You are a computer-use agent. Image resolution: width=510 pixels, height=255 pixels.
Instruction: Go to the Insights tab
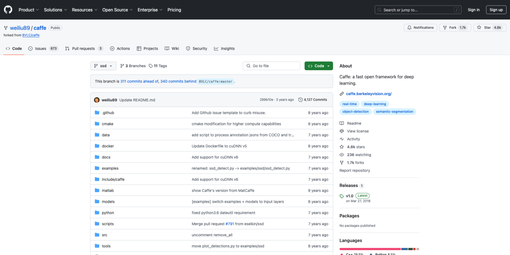pyautogui.click(x=224, y=48)
